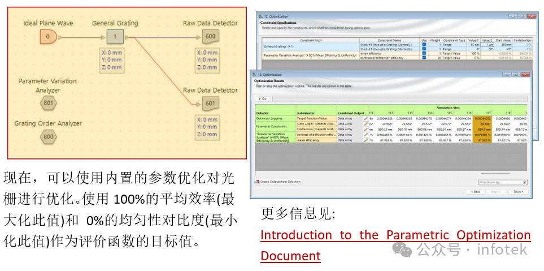The image size is (544, 271).
Task: Toggle Use checkbox for first Stack #1 row
Action: [424, 45]
